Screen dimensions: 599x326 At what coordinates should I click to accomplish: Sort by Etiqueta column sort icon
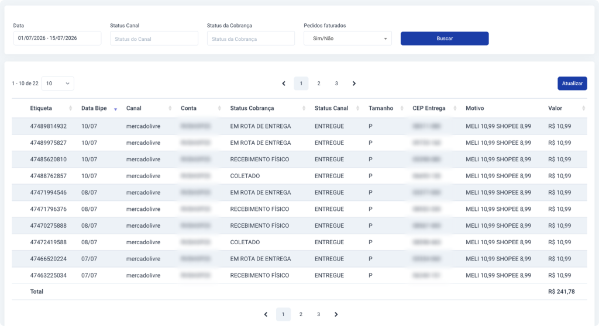click(70, 109)
